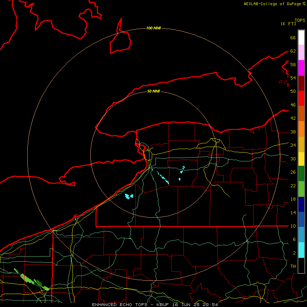The height and width of the screenshot is (307, 307).
Task: Select the light pink 62 kft swatch
Action: 301,52
